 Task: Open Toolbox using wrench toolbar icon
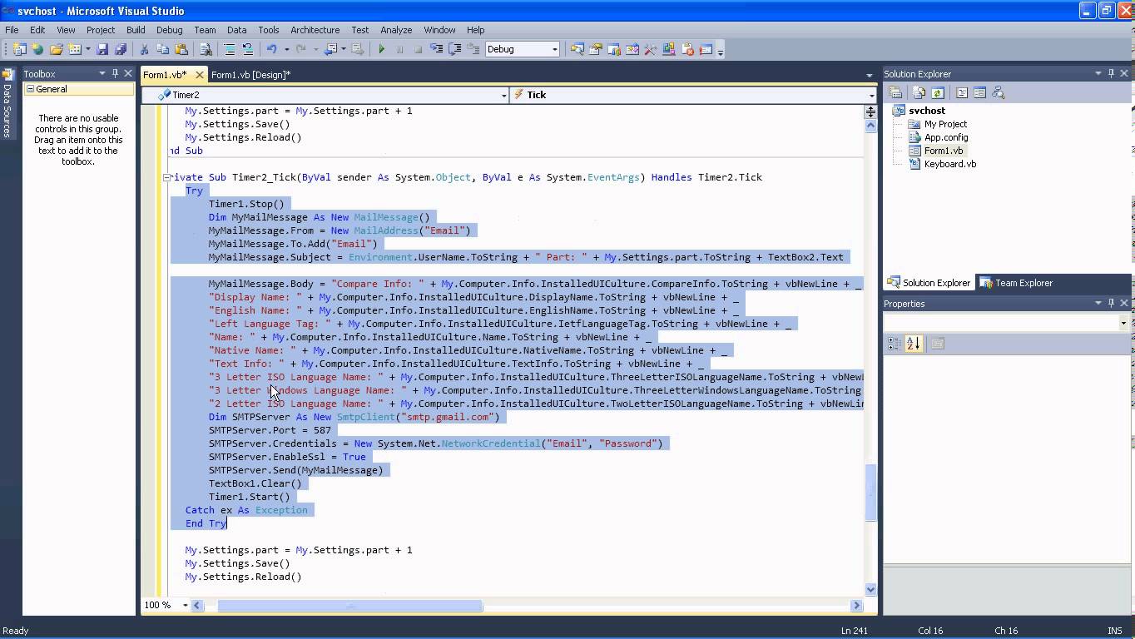pos(650,49)
